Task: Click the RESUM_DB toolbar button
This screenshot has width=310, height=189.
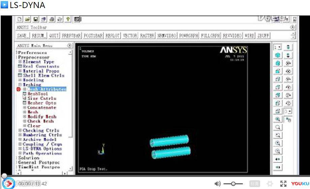Action: coord(38,36)
